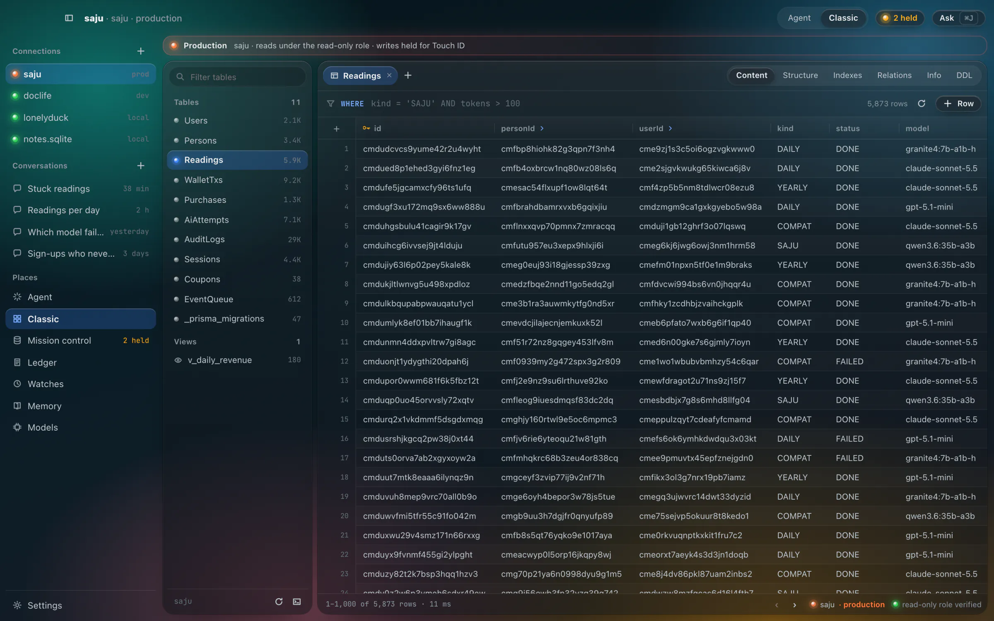Open the DDL tab
The width and height of the screenshot is (994, 621).
(964, 75)
